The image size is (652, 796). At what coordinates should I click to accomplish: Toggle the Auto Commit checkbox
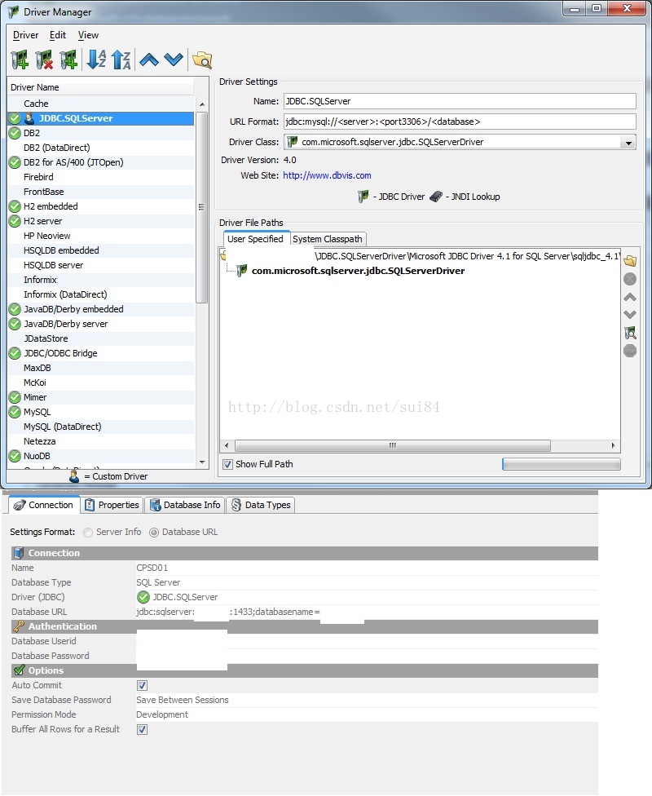tap(142, 685)
